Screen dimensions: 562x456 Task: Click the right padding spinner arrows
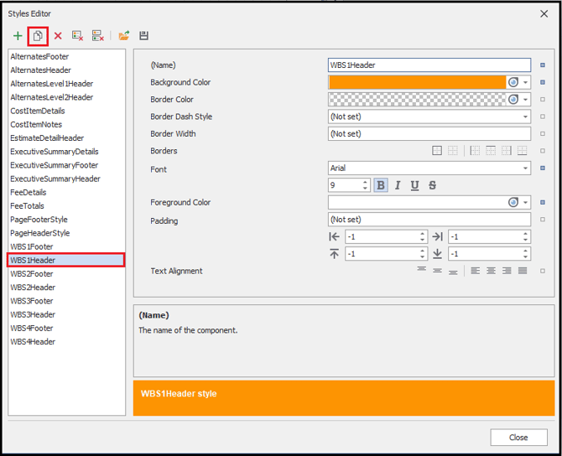click(525, 236)
